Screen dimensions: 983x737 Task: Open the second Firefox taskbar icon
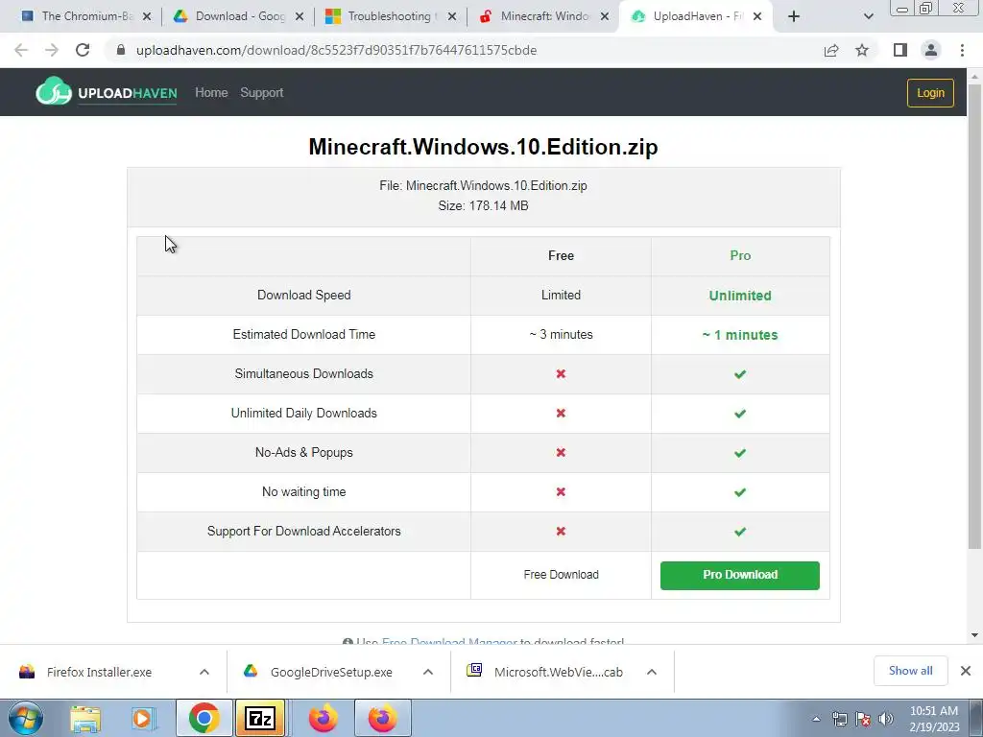382,718
